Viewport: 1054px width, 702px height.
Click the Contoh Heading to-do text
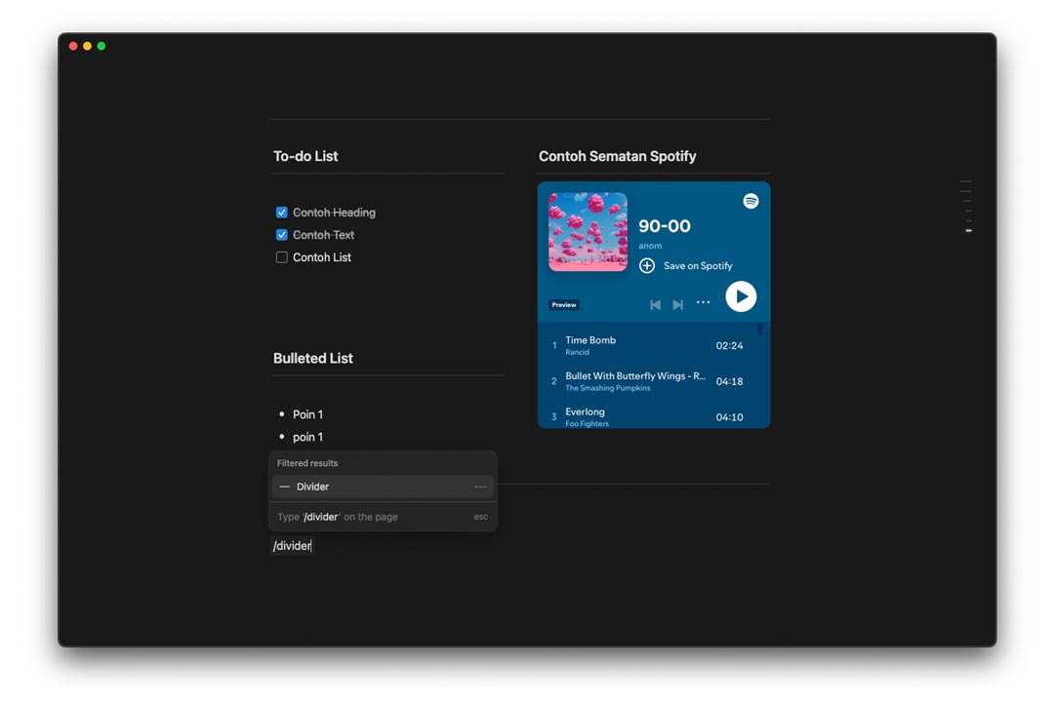click(x=334, y=213)
